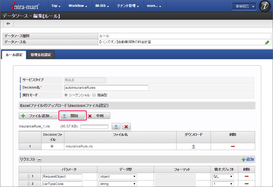Open parent object dropdown for carTypeCode
The height and width of the screenshot is (187, 273).
223,184
